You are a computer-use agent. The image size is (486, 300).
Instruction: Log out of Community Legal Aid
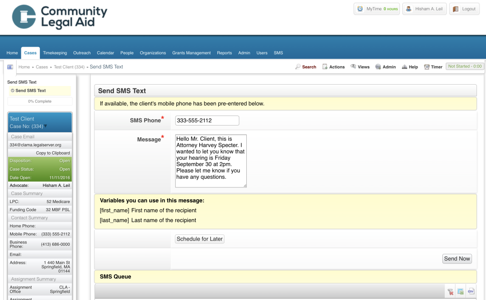[x=464, y=9]
